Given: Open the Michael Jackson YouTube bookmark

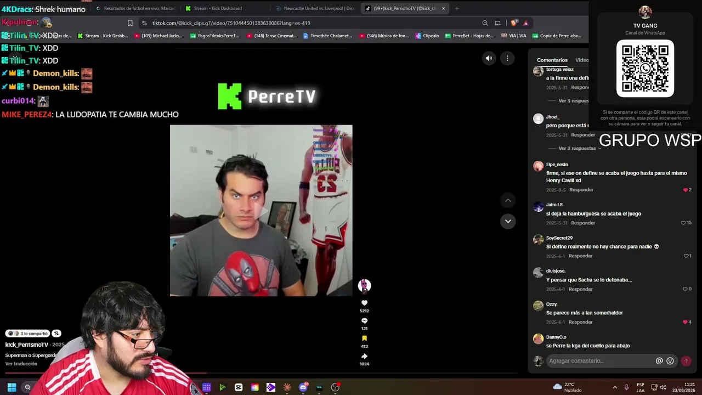Looking at the screenshot, I should (158, 36).
